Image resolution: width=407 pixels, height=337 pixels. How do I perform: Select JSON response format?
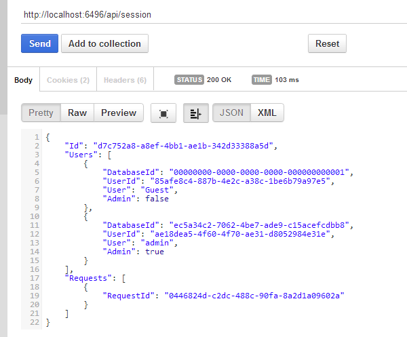(231, 113)
